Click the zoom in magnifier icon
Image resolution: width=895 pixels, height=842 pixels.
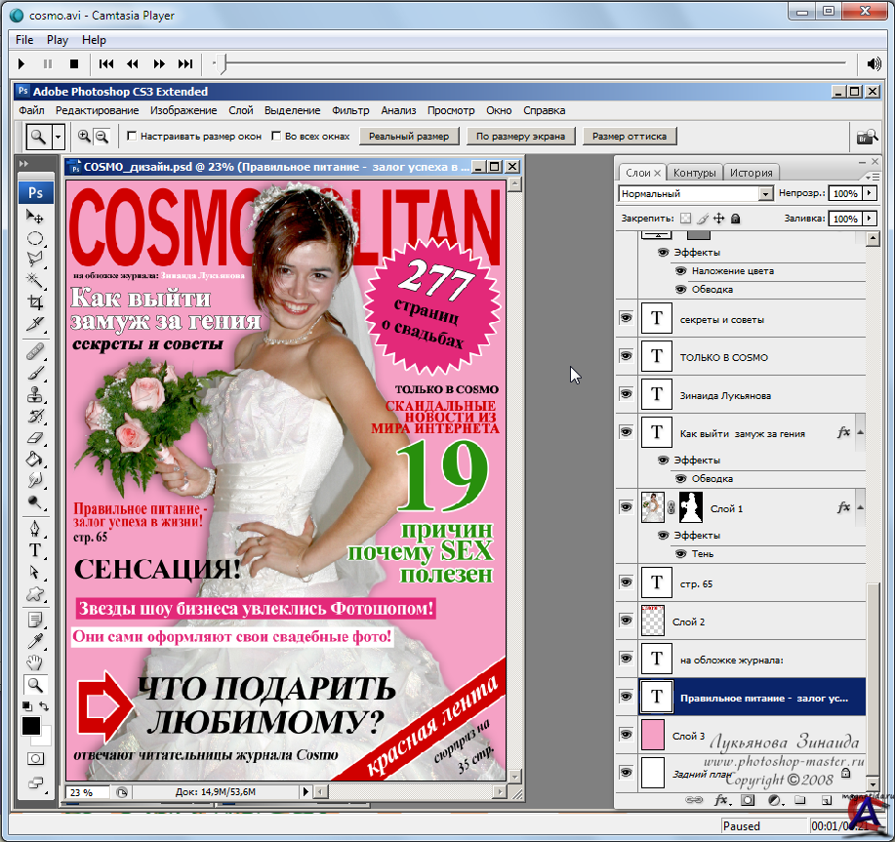85,137
